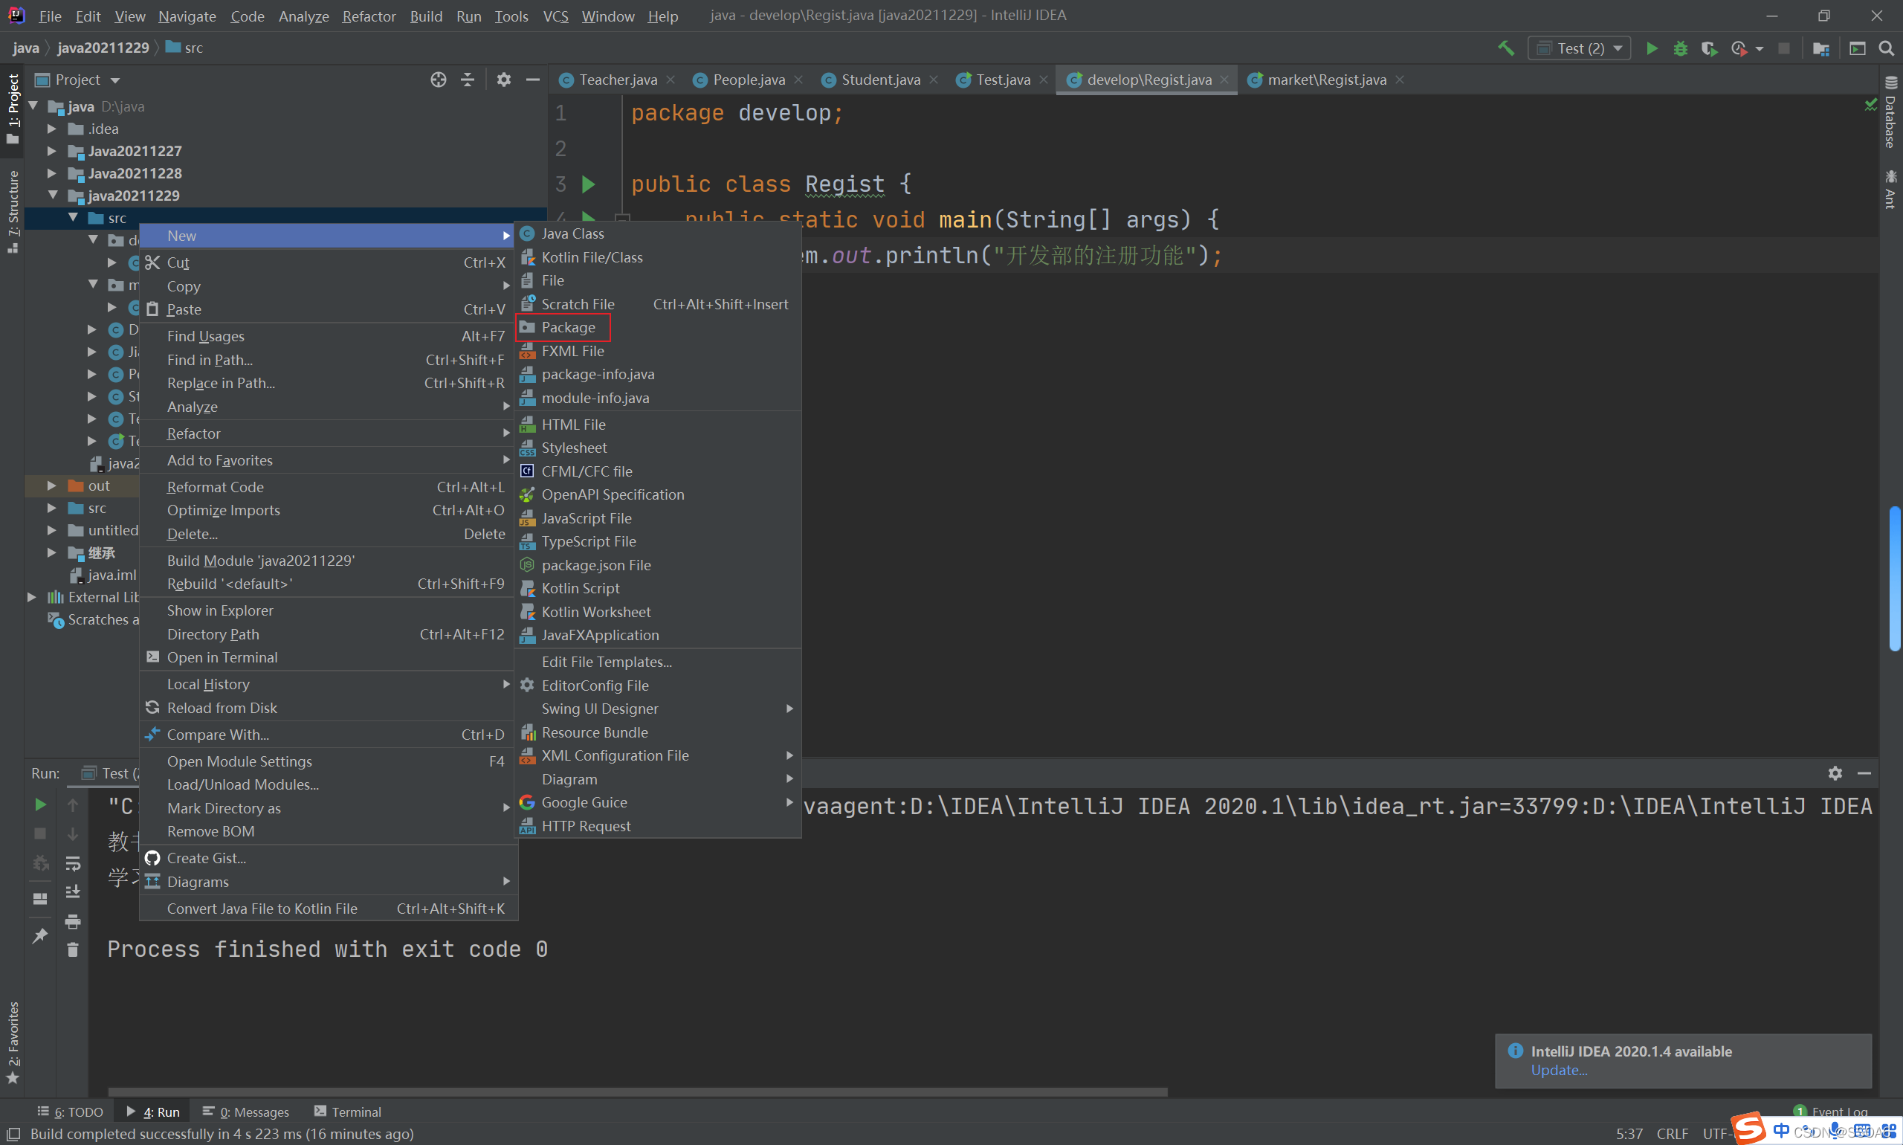Open the Database side panel
The height and width of the screenshot is (1145, 1903).
click(x=1890, y=113)
